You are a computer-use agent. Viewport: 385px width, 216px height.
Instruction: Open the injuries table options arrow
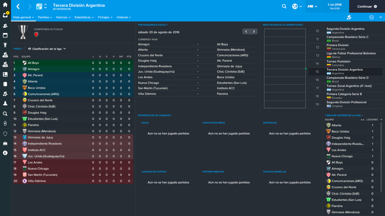[x=381, y=120]
